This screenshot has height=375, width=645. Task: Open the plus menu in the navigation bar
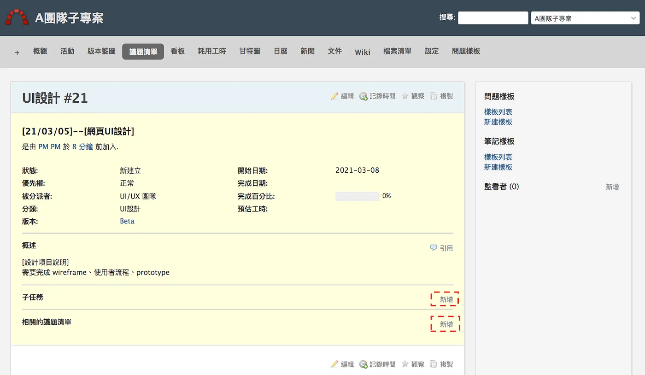tap(17, 52)
